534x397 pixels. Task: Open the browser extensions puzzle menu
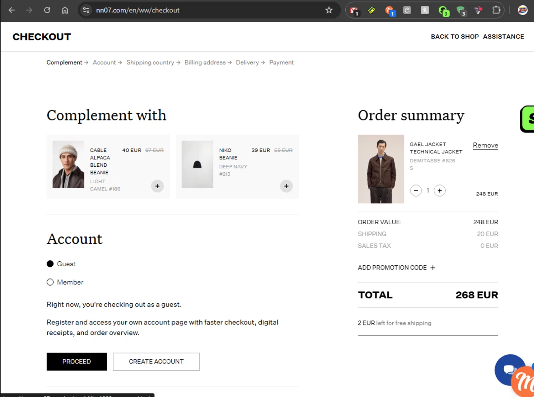point(496,10)
